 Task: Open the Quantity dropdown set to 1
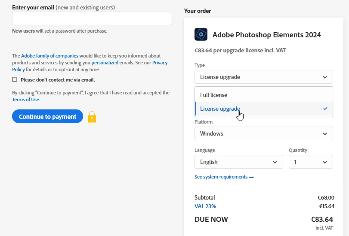coord(311,162)
